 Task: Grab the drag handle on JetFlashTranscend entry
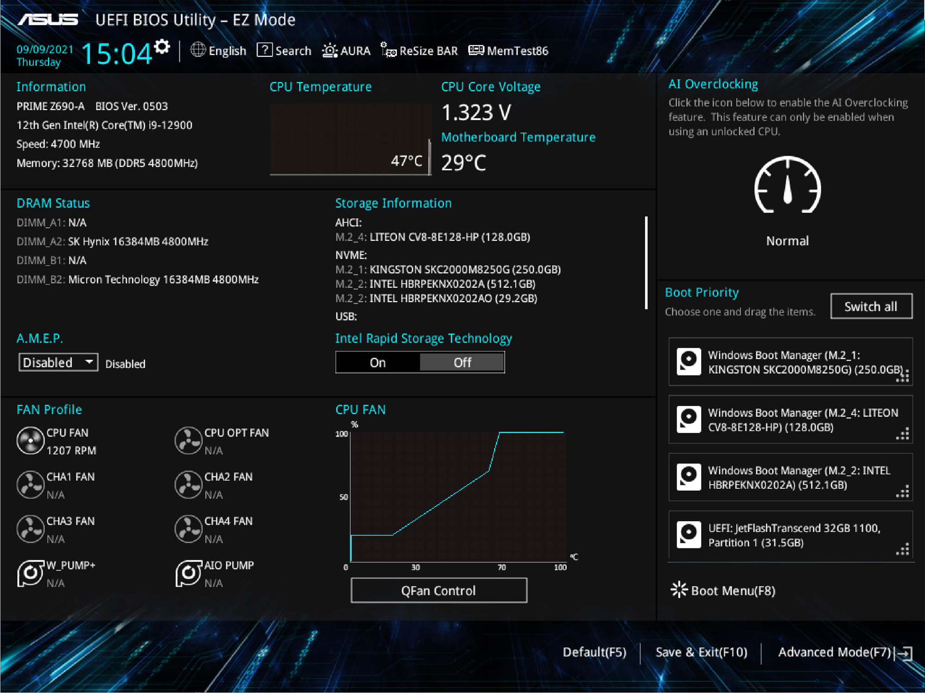903,549
